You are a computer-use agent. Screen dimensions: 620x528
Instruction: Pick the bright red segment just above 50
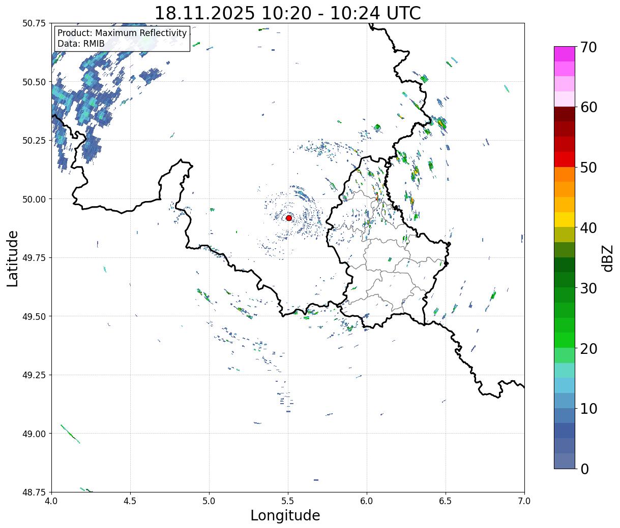[565, 159]
